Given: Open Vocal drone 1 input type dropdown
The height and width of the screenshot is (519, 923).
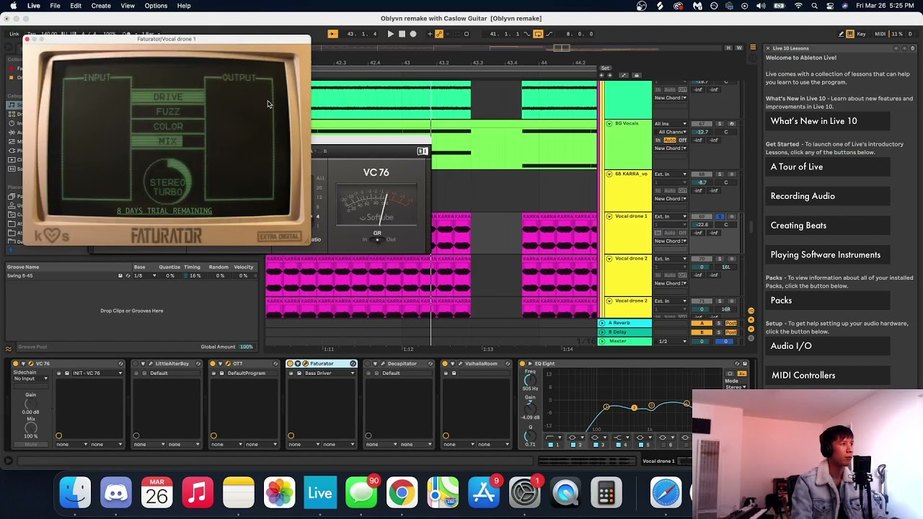Looking at the screenshot, I should point(671,216).
